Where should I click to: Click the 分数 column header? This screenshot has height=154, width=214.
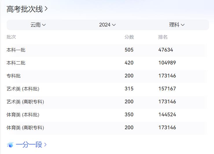(x=129, y=37)
